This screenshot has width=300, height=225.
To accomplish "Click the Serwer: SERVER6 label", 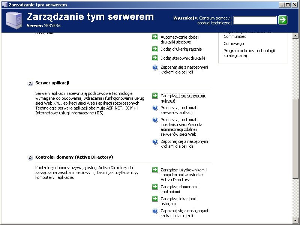I will (x=43, y=25).
